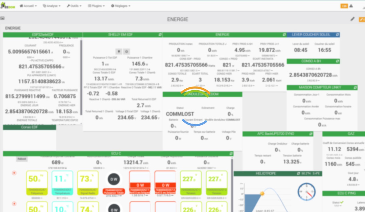Click the 50 Fréquence tile in first row
The image size is (365, 212).
pyautogui.click(x=37, y=183)
